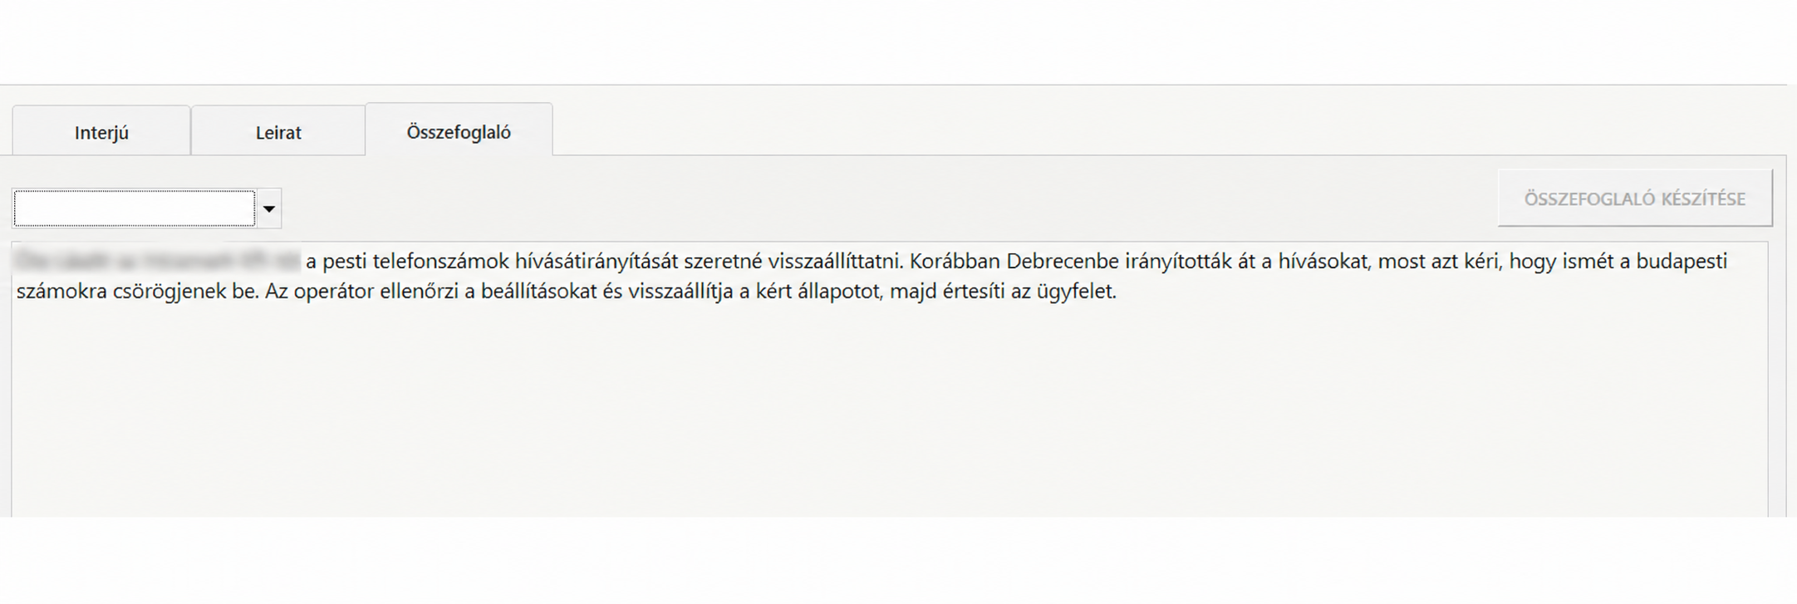This screenshot has width=1797, height=604.
Task: Click the word operátor in second line
Action: (332, 292)
